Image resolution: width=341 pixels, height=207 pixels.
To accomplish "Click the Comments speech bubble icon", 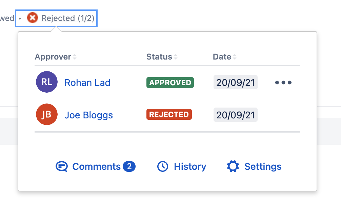I will point(62,167).
